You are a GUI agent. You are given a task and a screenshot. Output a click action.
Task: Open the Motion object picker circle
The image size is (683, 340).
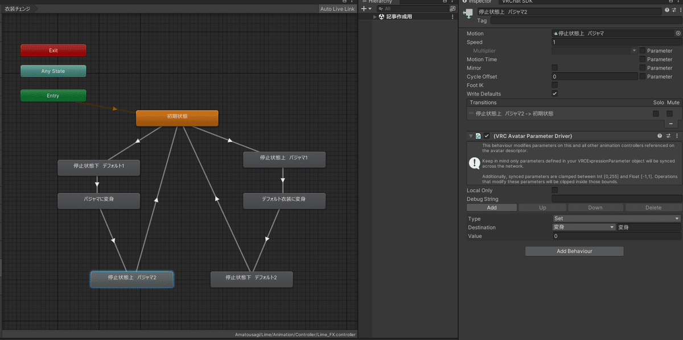coord(678,34)
